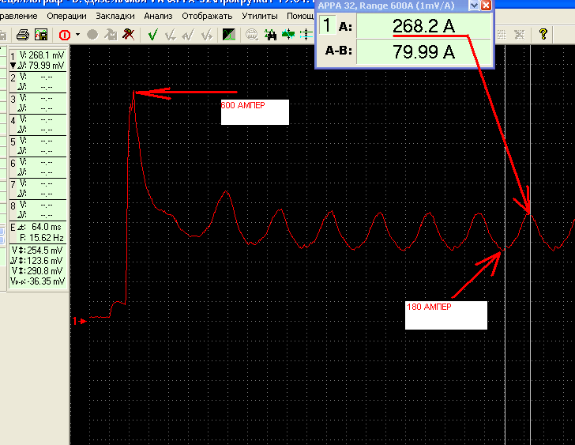Close the APPA 32 measurement window
Image resolution: width=575 pixels, height=445 pixels.
point(486,6)
